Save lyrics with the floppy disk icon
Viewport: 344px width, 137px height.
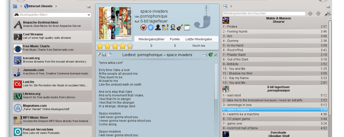[104, 55]
